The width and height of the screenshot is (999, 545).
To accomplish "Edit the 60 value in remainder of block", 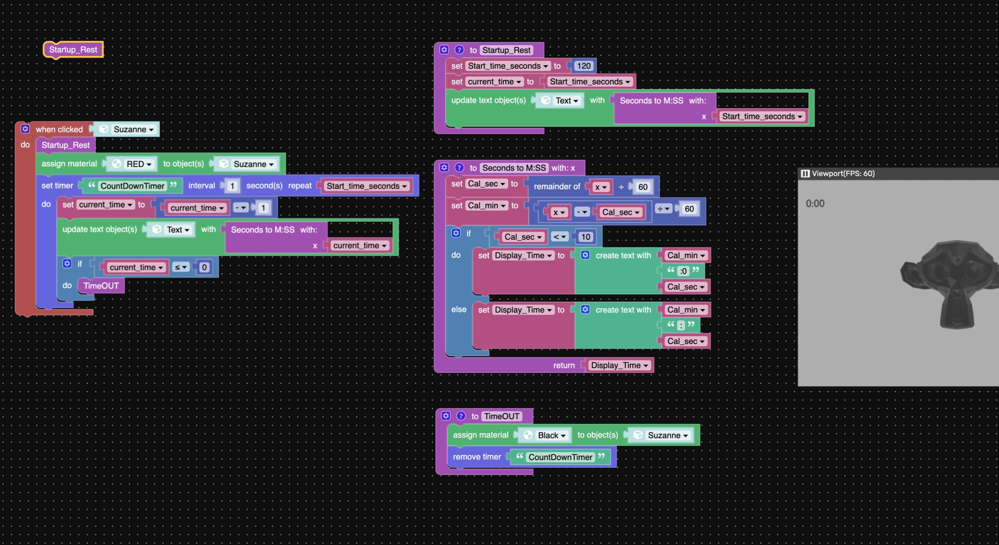I will click(643, 187).
